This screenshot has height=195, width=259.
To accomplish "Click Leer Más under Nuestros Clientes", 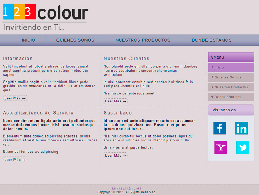I will point(116,101).
